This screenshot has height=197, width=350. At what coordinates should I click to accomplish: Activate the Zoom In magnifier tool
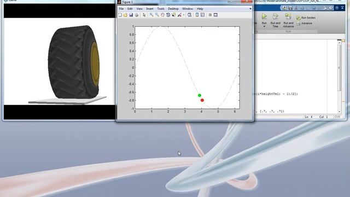151,15
